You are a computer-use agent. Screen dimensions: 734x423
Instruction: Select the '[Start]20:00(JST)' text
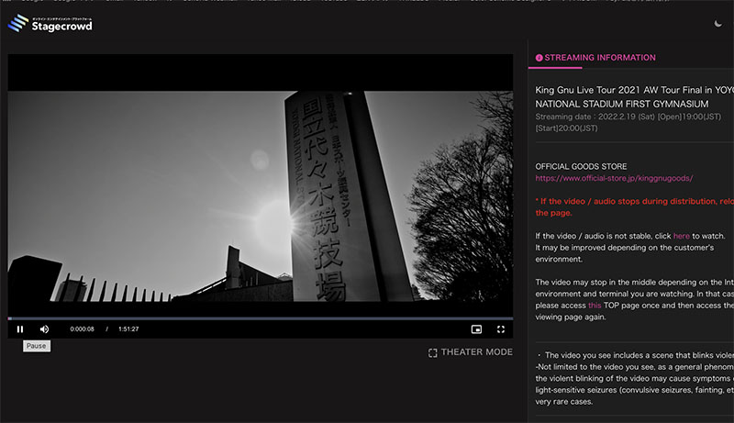[566, 128]
